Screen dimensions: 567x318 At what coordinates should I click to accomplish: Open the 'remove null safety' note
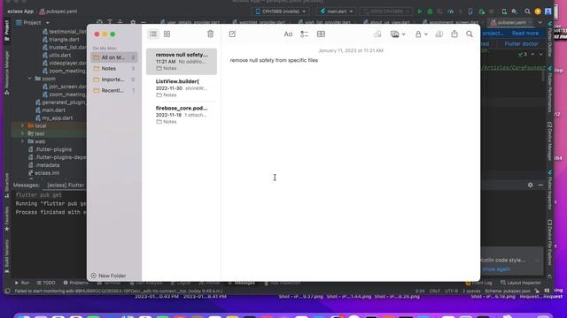[x=182, y=61]
